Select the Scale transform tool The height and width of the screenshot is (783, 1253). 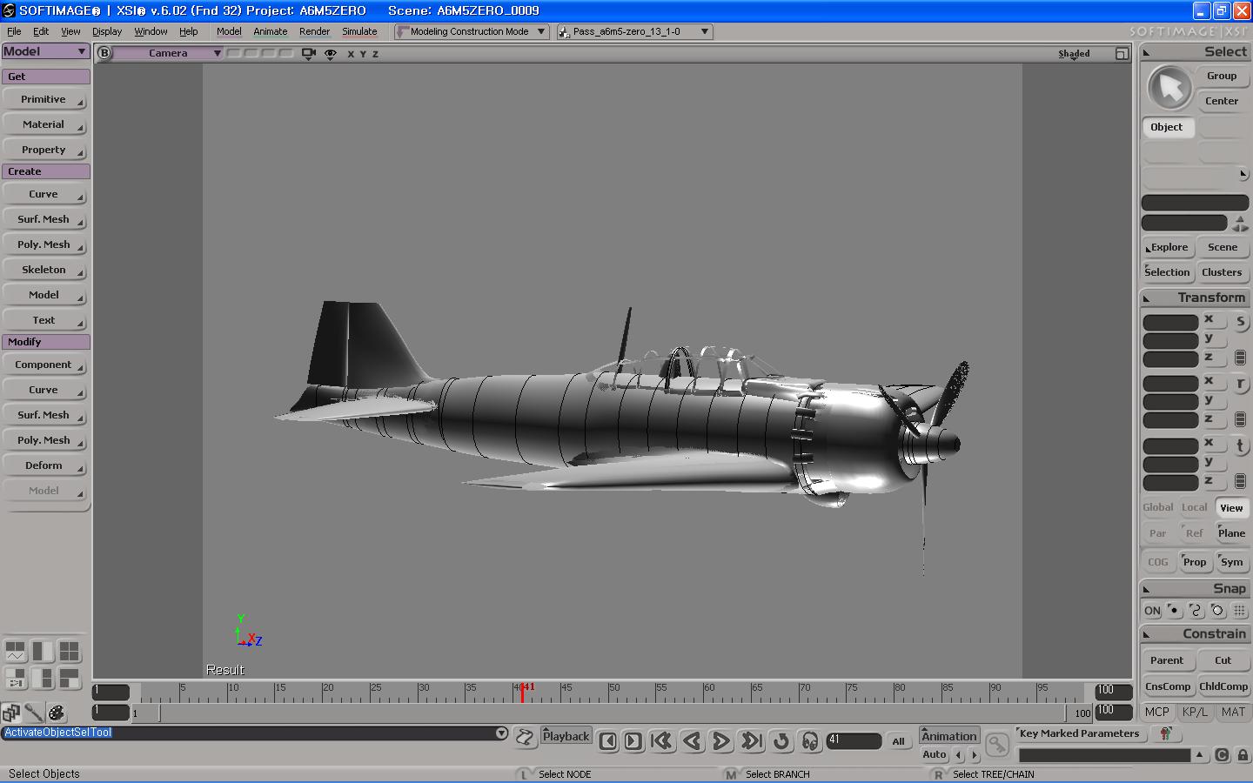pyautogui.click(x=1240, y=321)
